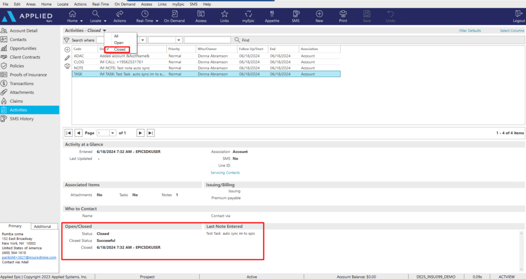Image resolution: width=526 pixels, height=279 pixels.
Task: Go to the first page
Action: pyautogui.click(x=68, y=133)
